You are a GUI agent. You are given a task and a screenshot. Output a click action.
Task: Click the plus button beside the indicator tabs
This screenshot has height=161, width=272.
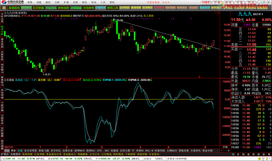pyautogui.click(x=221, y=151)
